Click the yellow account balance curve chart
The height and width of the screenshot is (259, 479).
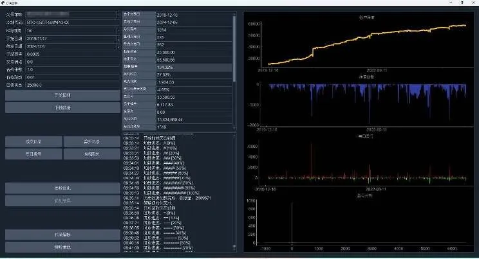tap(366, 44)
